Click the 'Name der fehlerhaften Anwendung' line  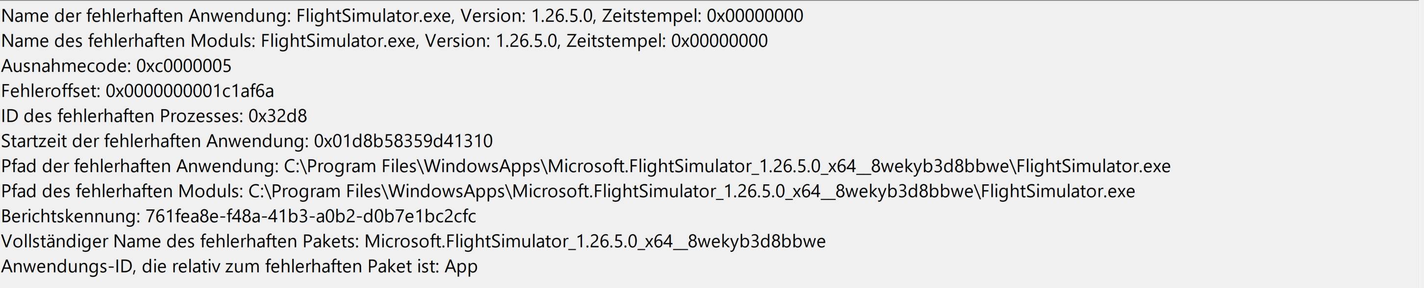tap(402, 16)
